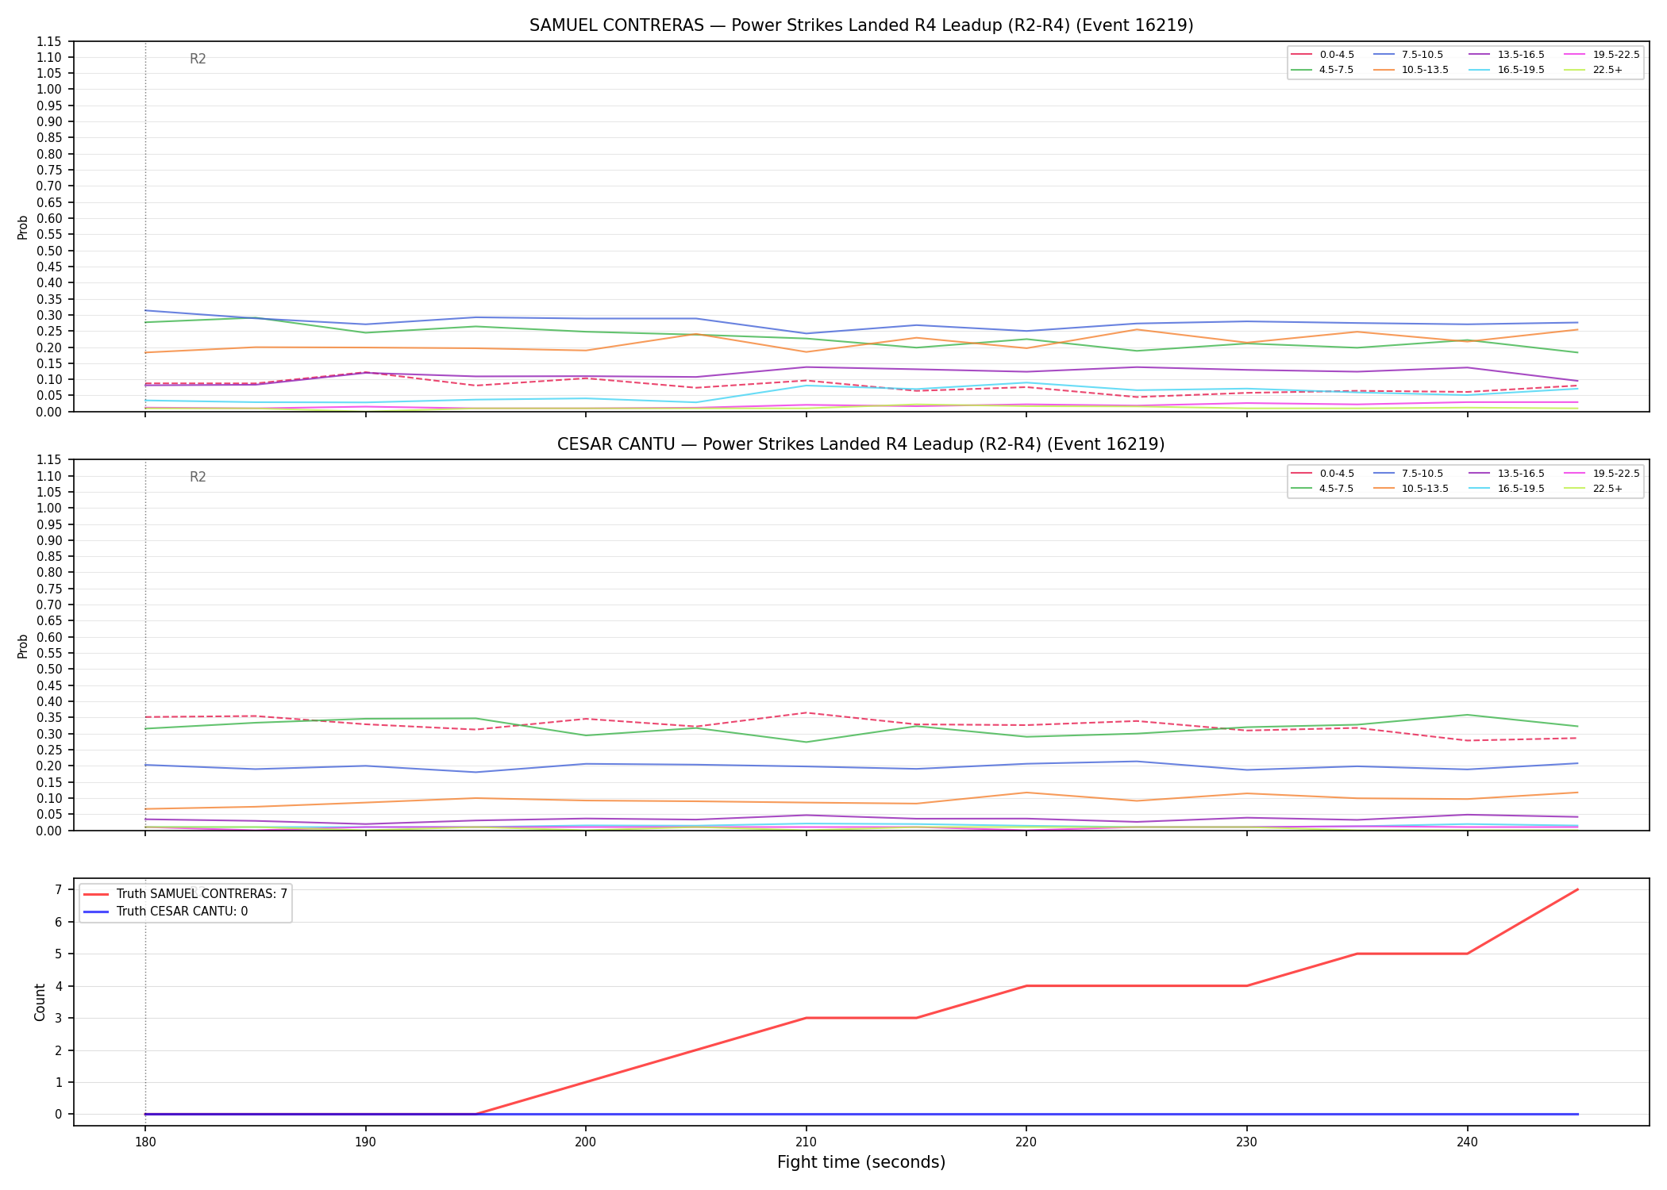Screen dimensions: 1667x1190
Task: Click the 0.50 tick label of Samuel Contreras chart
Action: [50, 251]
